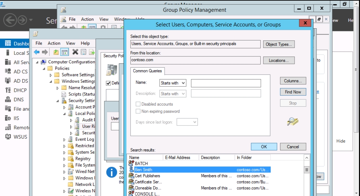The width and height of the screenshot is (360, 196).
Task: Click the Server Manager forward navigation arrow
Action: [22, 20]
